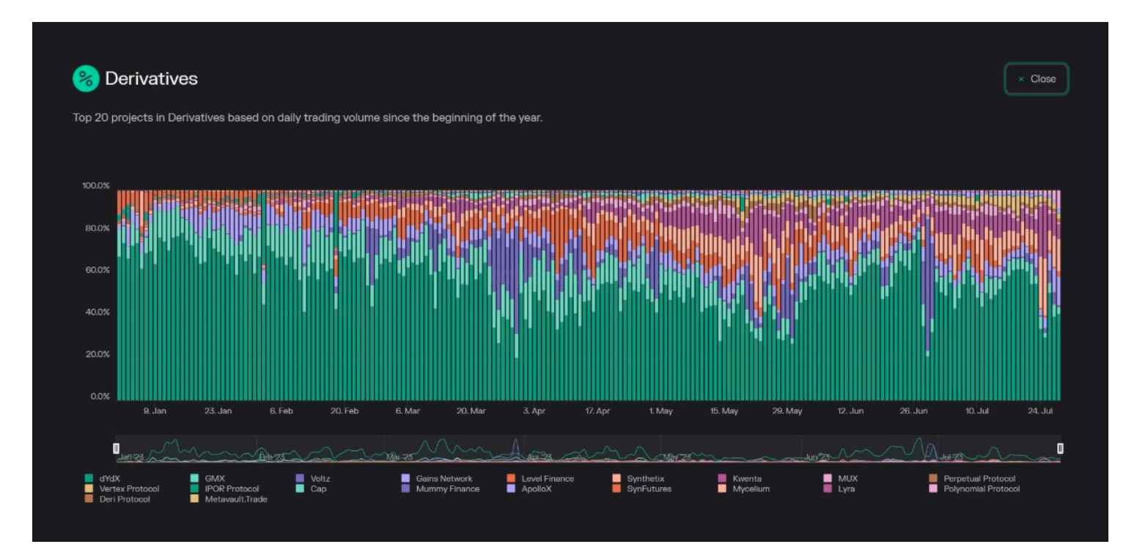Click the 0.0% y-axis label
Image resolution: width=1126 pixels, height=555 pixels.
tap(100, 397)
